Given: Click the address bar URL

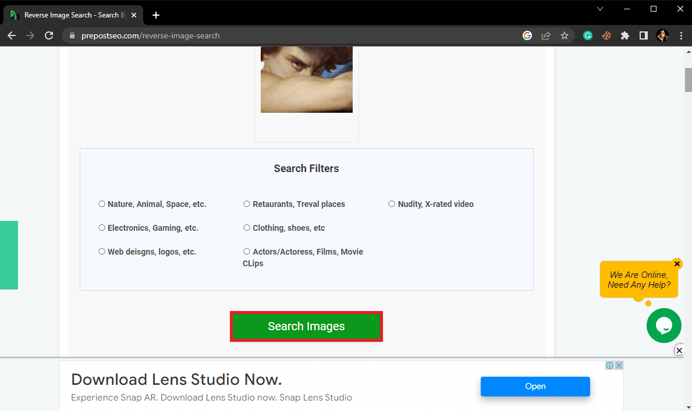Looking at the screenshot, I should pos(150,35).
